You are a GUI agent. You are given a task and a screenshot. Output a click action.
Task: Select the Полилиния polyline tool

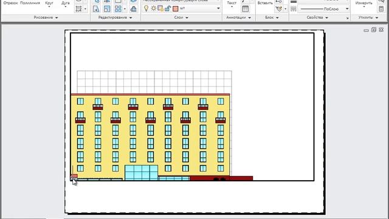tap(30, 3)
